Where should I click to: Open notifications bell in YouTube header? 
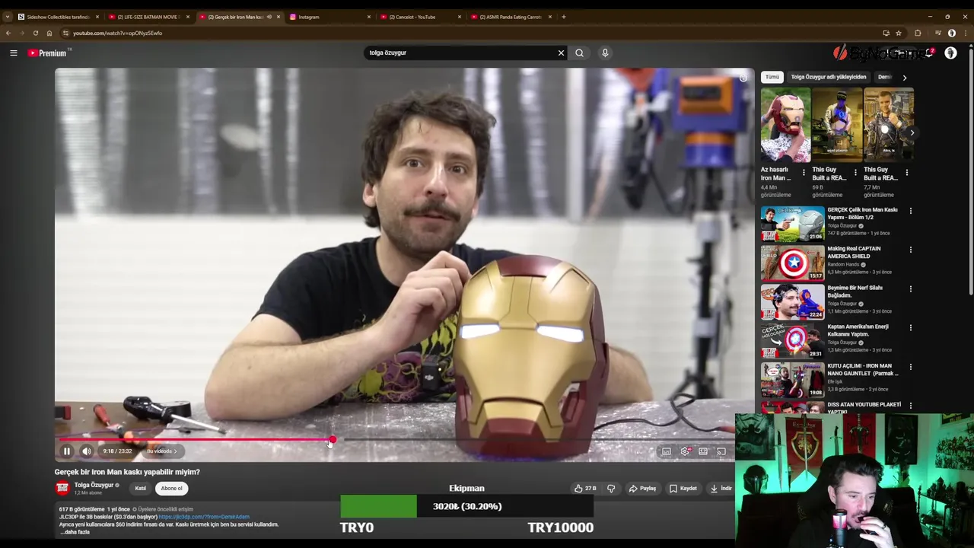[x=929, y=53]
